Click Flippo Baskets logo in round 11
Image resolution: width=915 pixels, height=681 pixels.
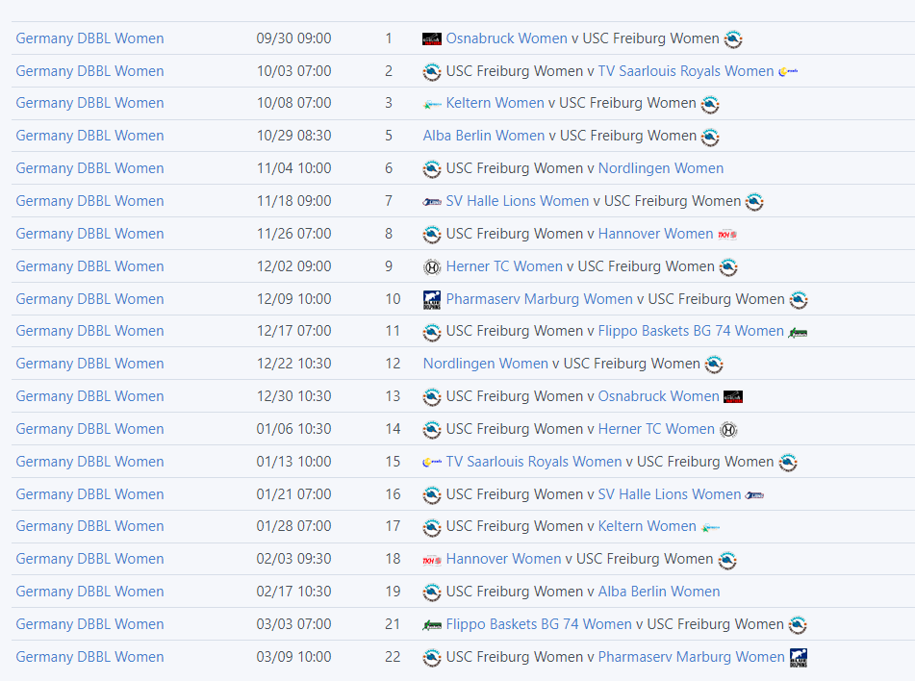(x=798, y=332)
